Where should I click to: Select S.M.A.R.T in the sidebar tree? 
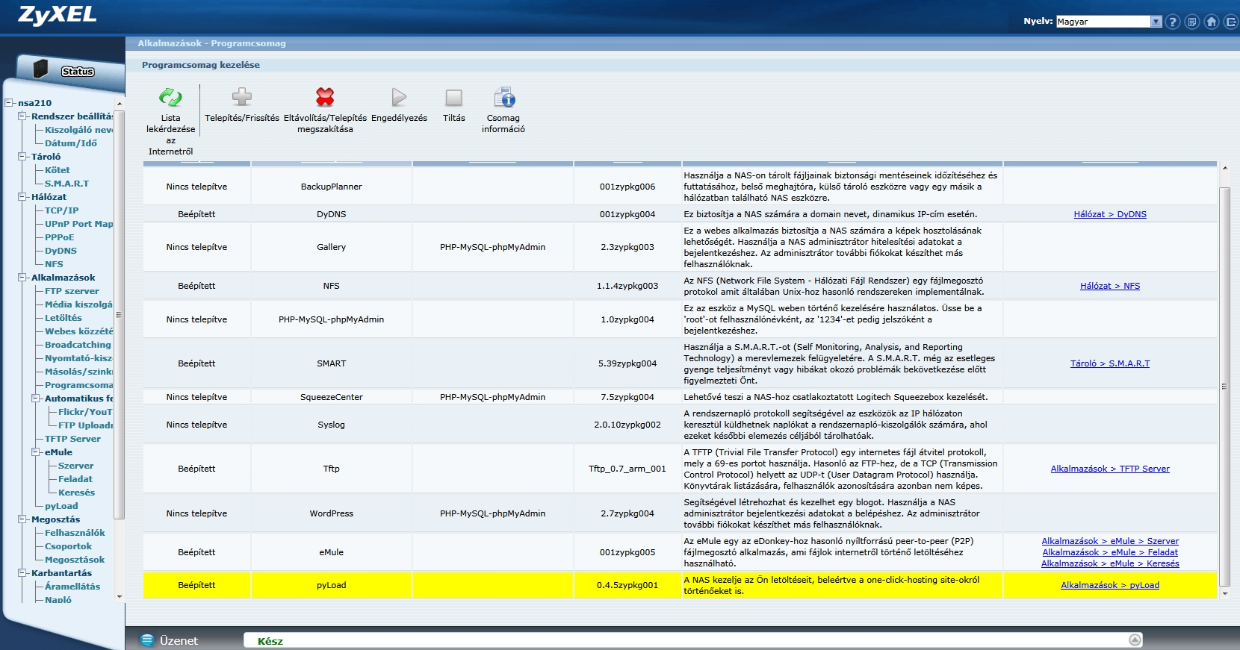coord(66,184)
